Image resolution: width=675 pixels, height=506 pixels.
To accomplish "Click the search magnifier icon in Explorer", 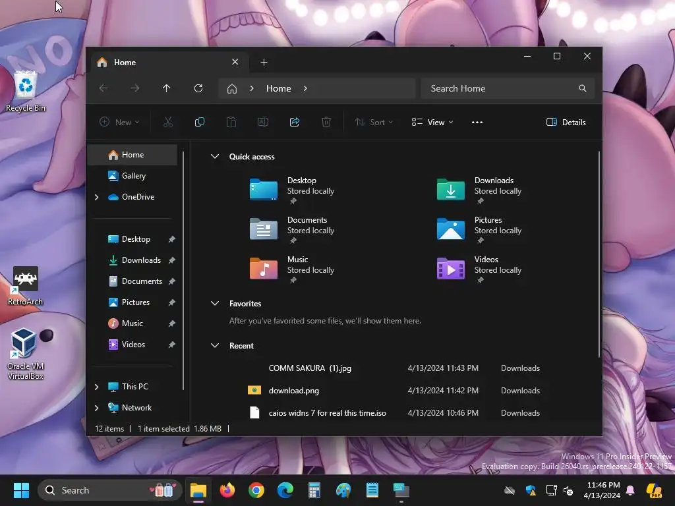I will point(583,88).
